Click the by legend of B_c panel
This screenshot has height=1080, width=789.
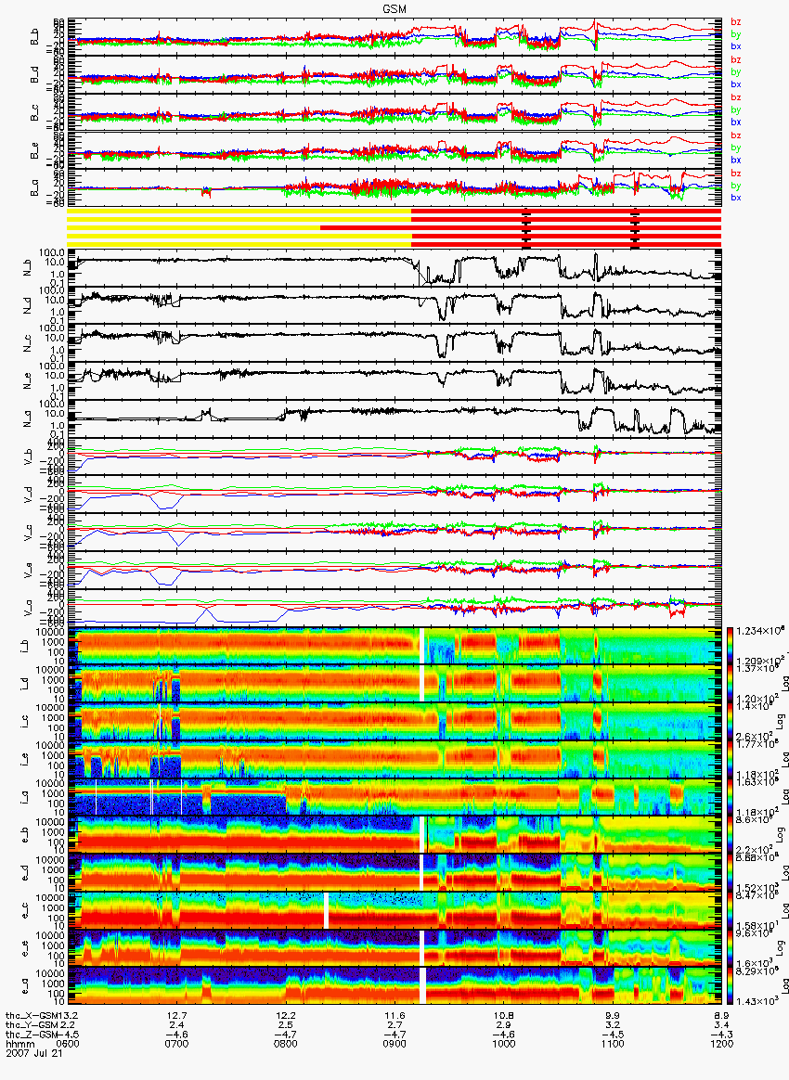click(x=736, y=109)
